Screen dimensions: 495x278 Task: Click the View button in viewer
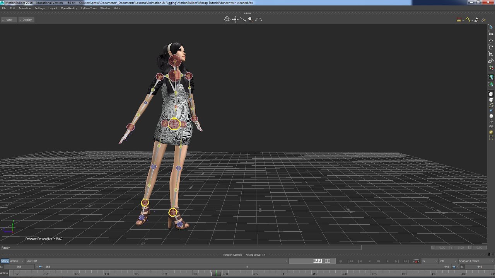click(9, 20)
